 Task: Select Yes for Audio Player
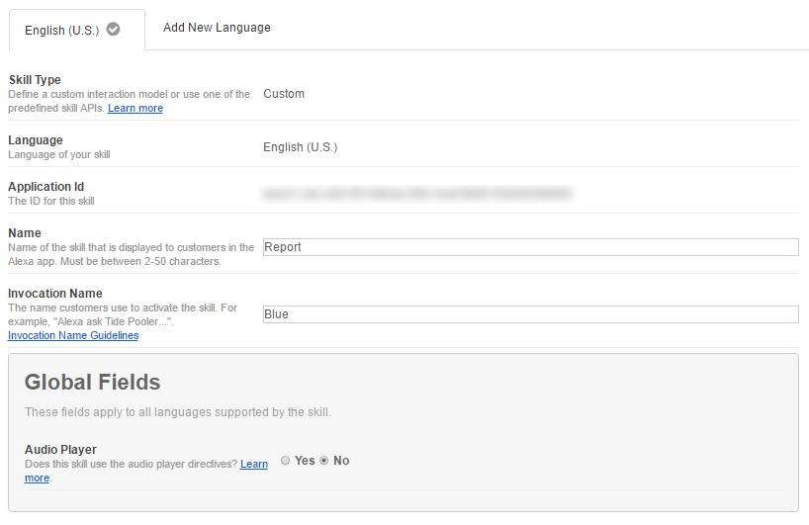285,461
